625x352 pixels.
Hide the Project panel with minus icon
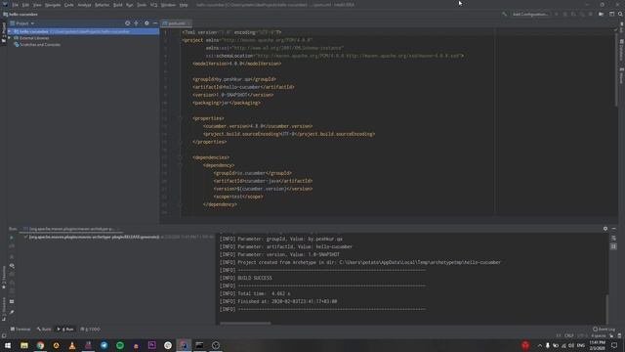click(155, 23)
